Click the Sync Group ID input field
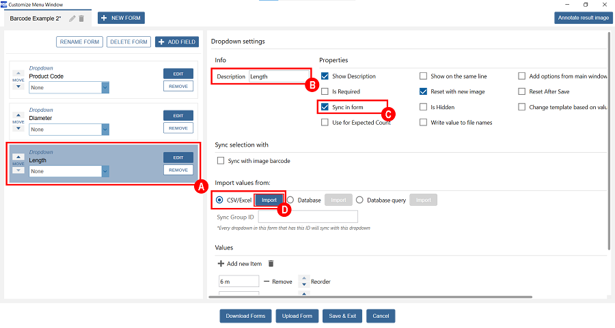The width and height of the screenshot is (615, 328). 307,216
